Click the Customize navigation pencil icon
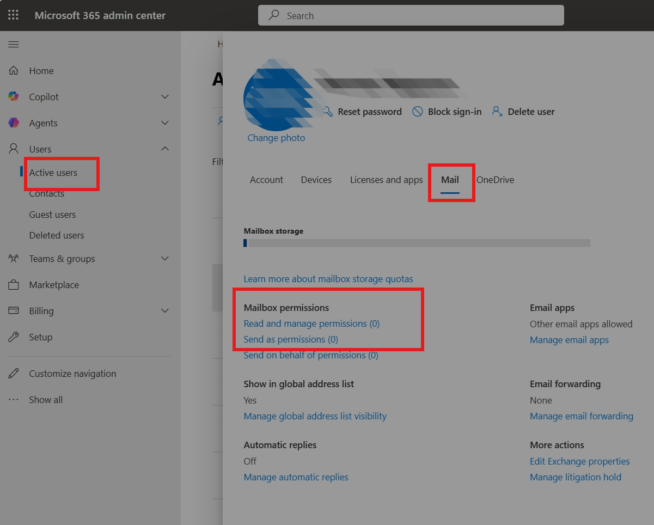654x525 pixels. 14,374
